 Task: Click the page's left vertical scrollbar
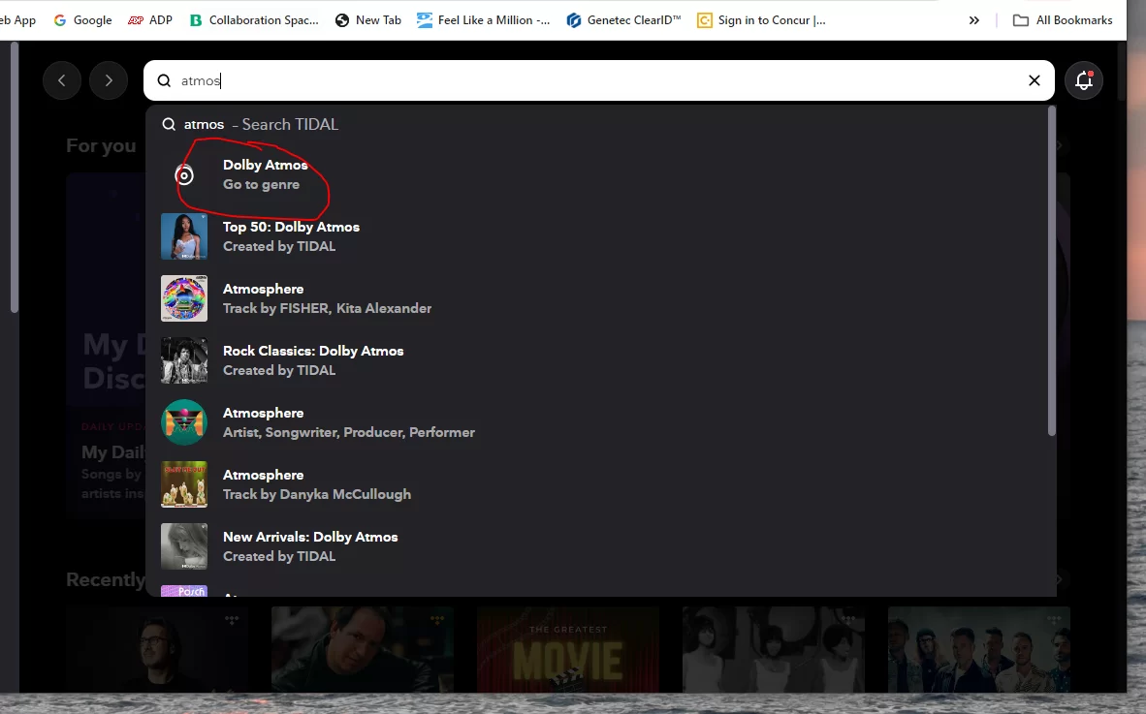[14, 178]
